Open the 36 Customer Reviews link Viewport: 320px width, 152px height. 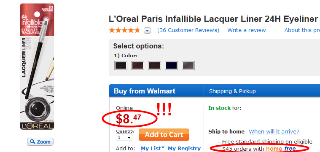pos(188,30)
